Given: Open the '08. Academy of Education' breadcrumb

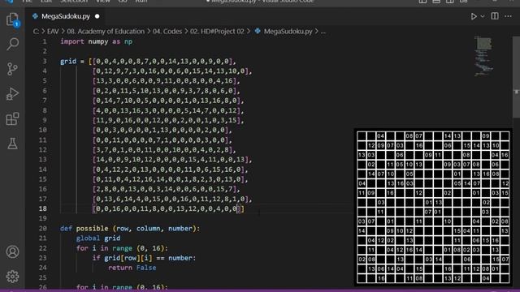Looking at the screenshot, I should [x=106, y=32].
